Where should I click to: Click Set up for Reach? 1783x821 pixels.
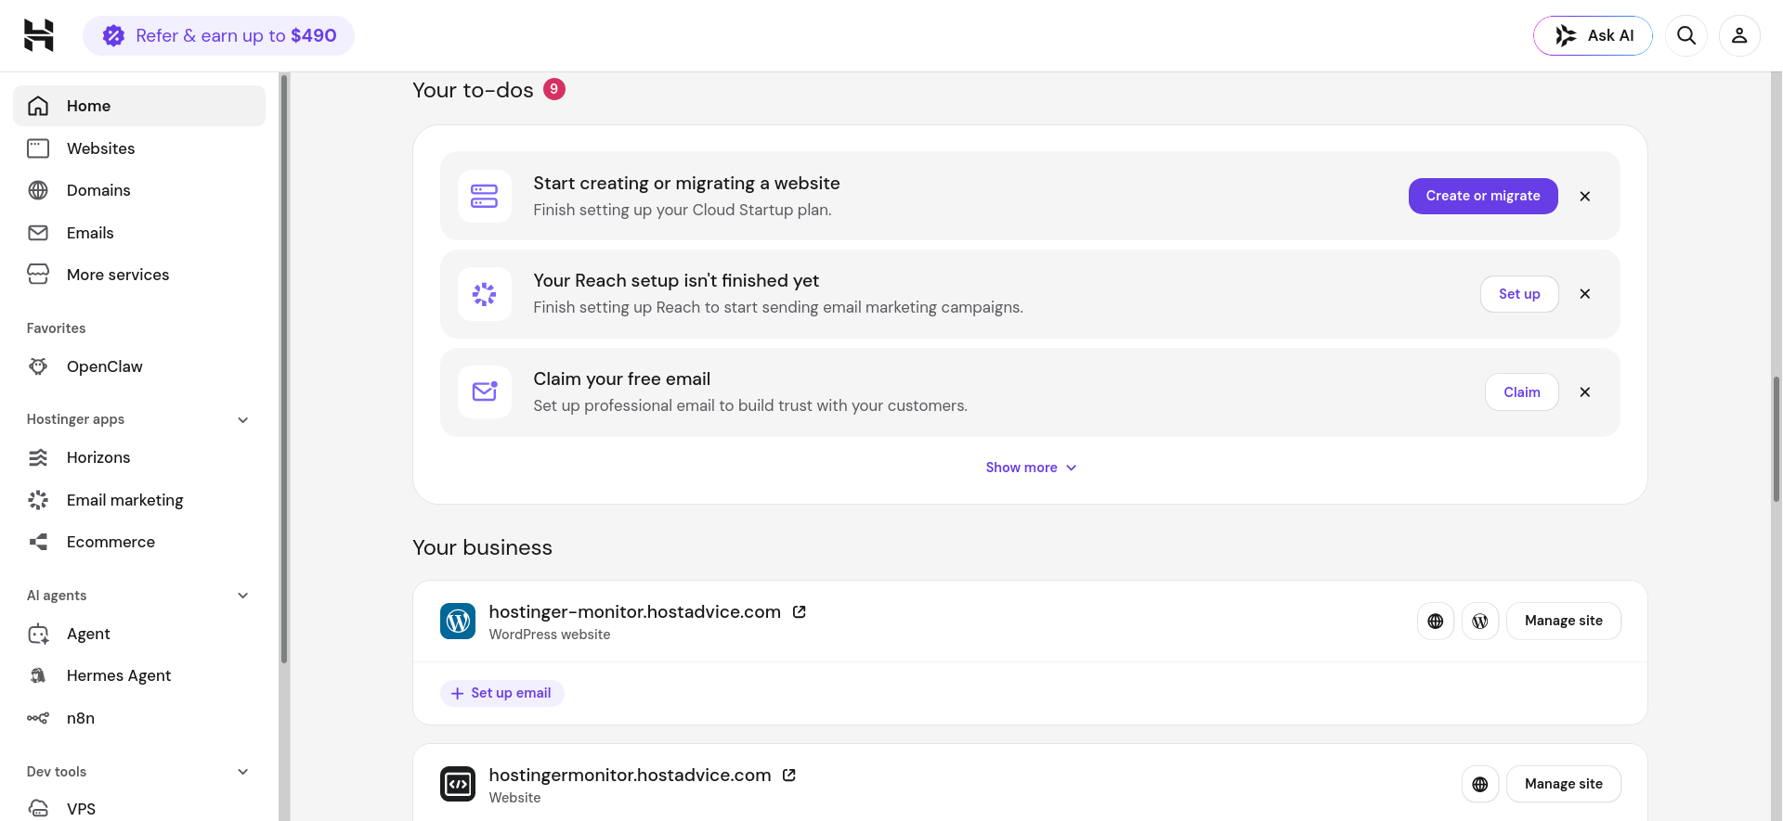pos(1519,294)
